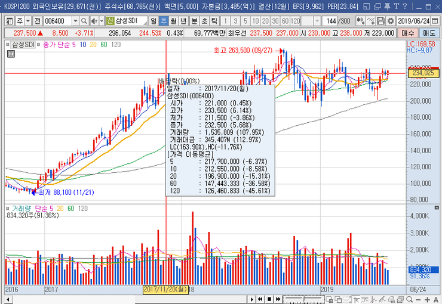Click the date field 2019/06/24
The image size is (442, 304).
pos(414,21)
